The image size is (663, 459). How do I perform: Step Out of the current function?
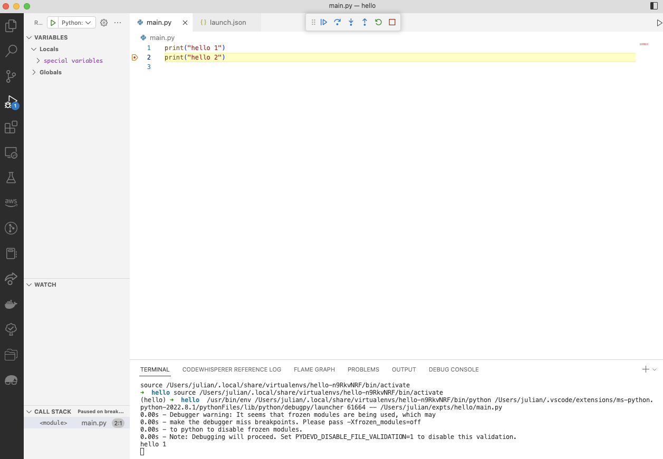coord(364,22)
